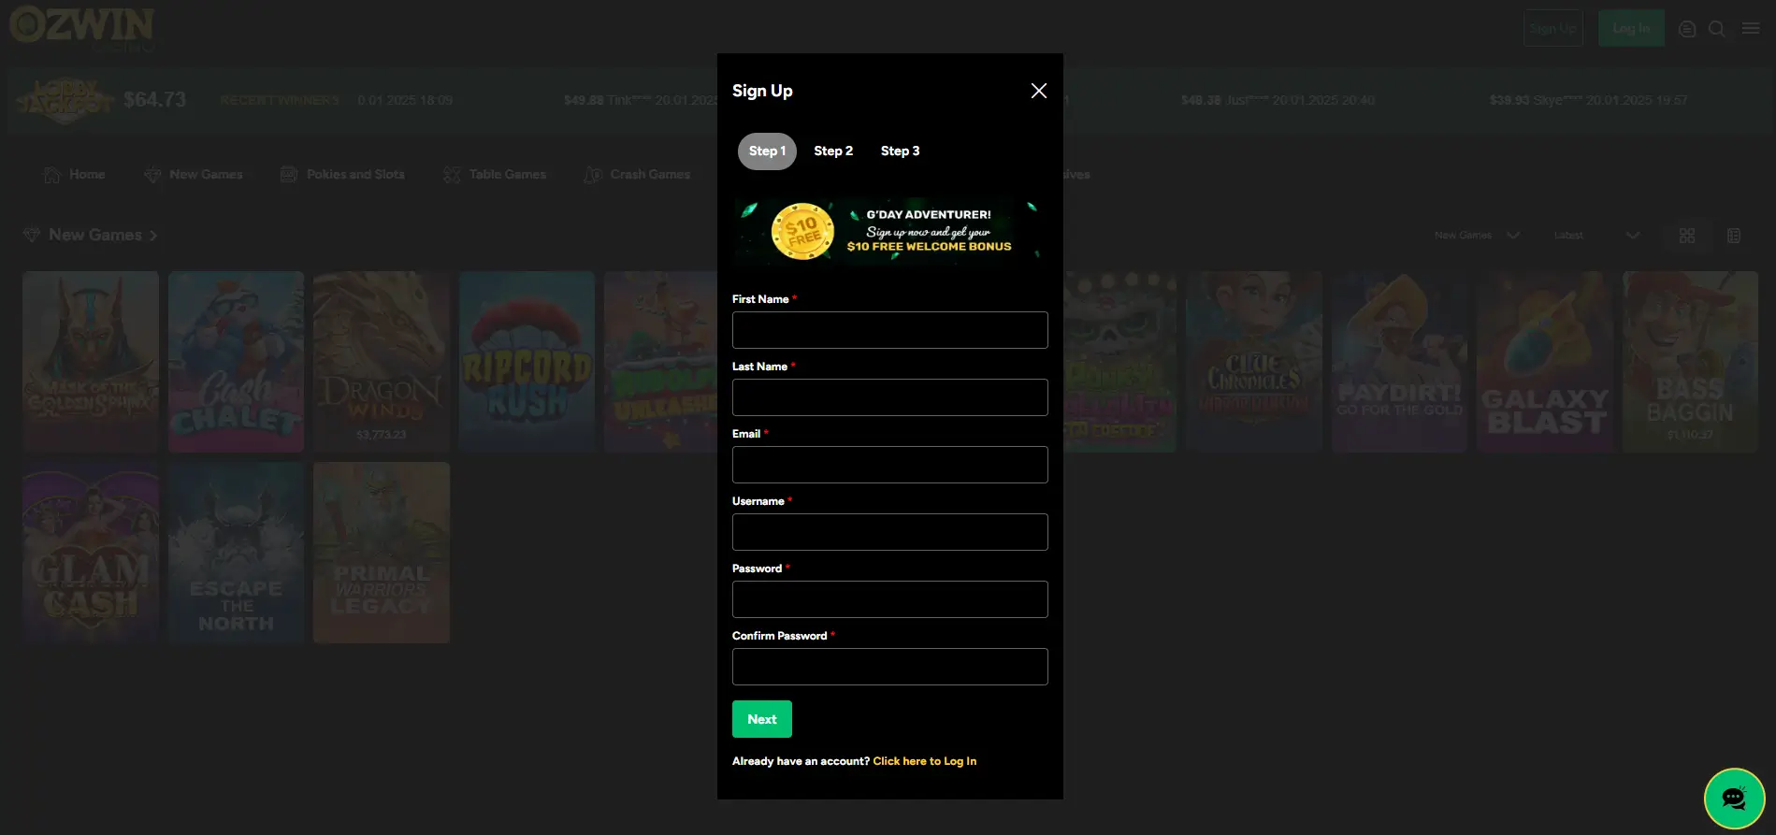Click the green Next button
Image resolution: width=1776 pixels, height=835 pixels.
click(762, 719)
